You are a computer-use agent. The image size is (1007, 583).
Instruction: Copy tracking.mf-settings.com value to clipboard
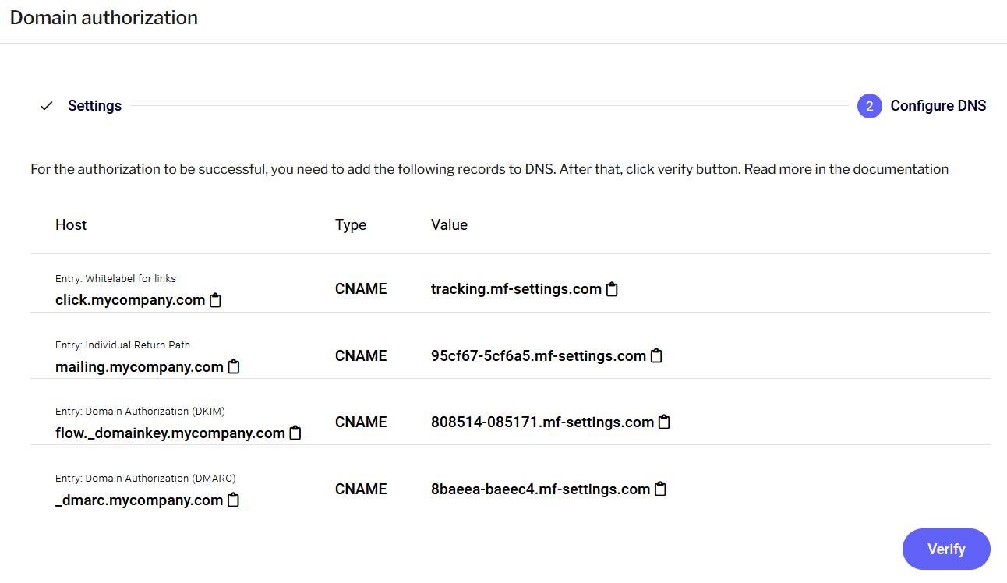[x=613, y=289]
